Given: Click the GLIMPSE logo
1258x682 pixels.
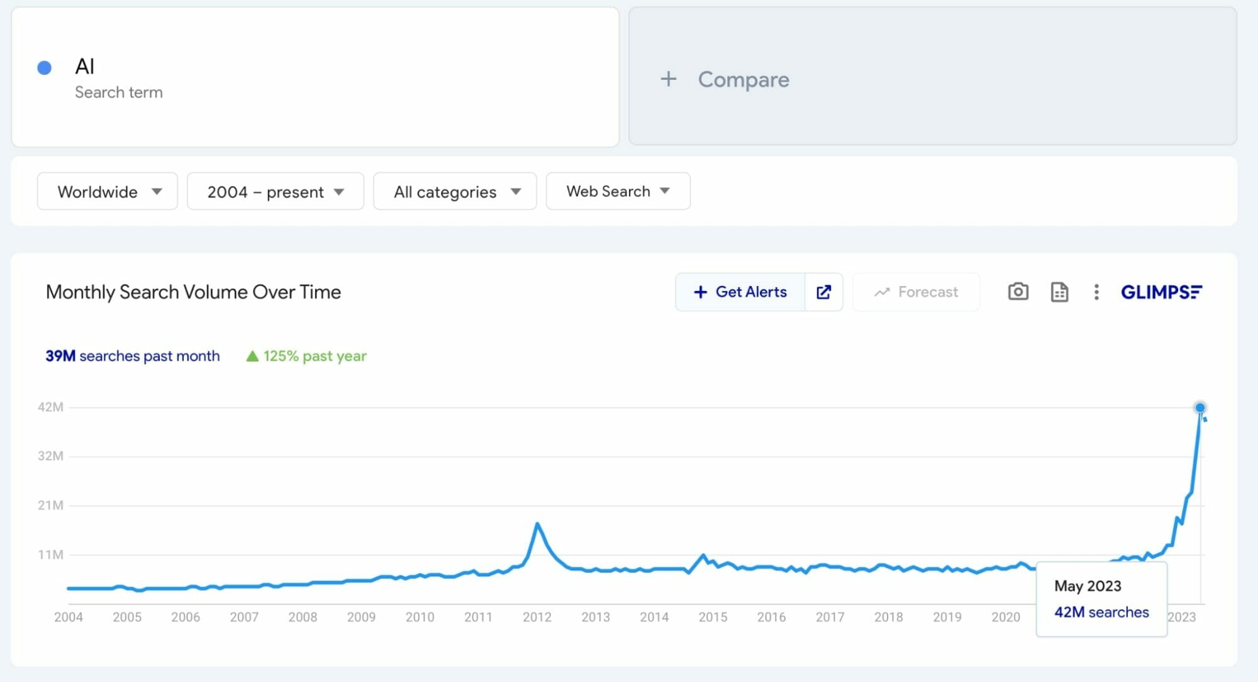Looking at the screenshot, I should click(x=1161, y=292).
